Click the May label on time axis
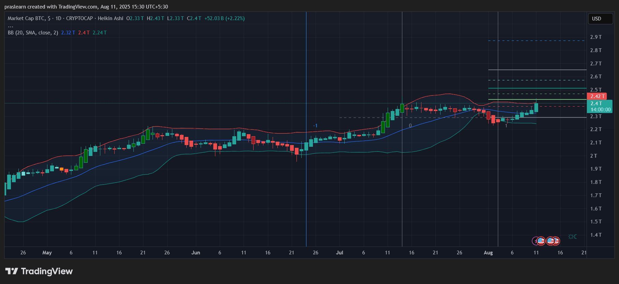The image size is (619, 284). [47, 253]
